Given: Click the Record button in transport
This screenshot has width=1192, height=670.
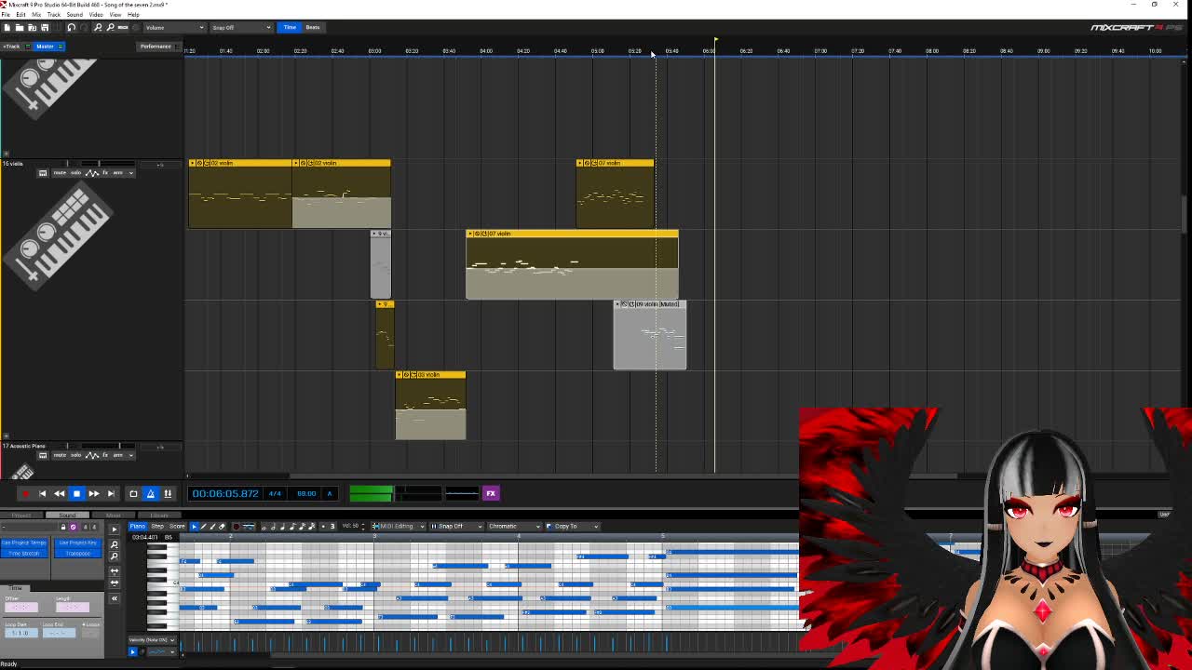Looking at the screenshot, I should point(25,494).
